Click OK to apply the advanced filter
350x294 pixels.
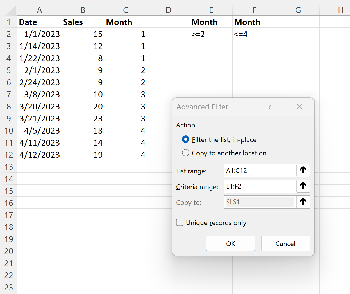pyautogui.click(x=230, y=243)
